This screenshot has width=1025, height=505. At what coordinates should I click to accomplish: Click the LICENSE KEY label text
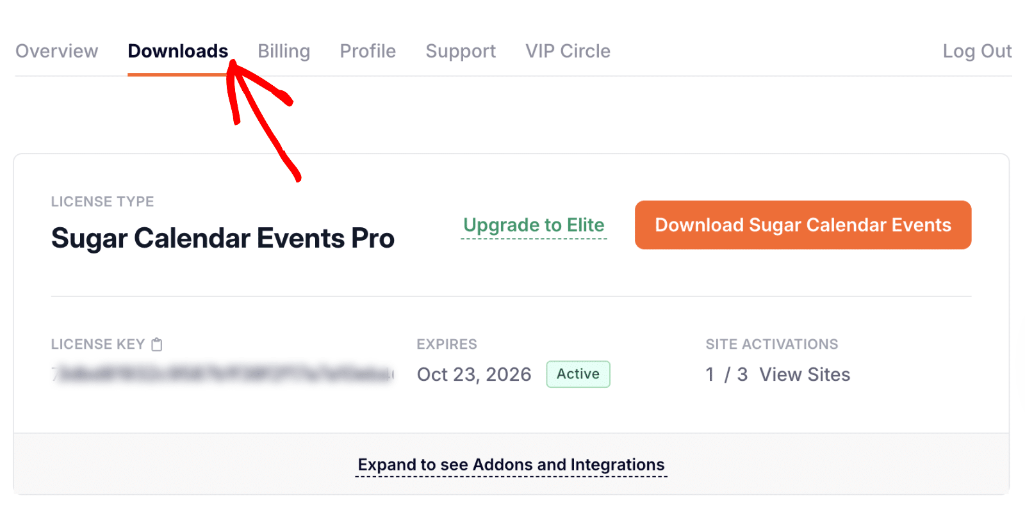click(98, 344)
